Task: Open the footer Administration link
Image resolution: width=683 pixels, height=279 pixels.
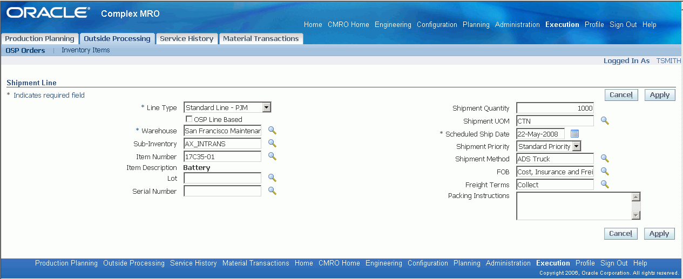Action: 508,263
